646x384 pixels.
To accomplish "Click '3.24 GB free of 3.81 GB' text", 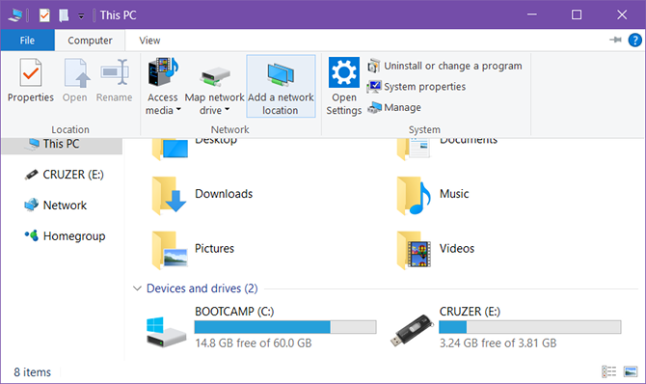I will pyautogui.click(x=498, y=343).
